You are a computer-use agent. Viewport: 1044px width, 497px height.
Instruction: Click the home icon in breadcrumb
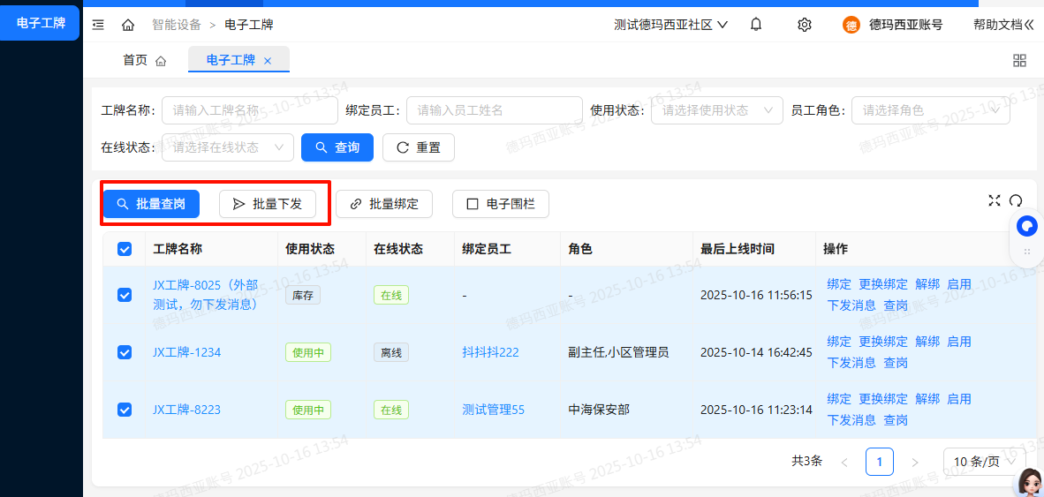(x=128, y=25)
